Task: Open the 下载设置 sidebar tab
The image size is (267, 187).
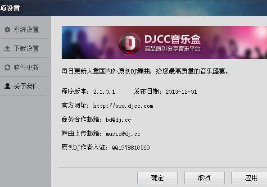Action: point(23,48)
